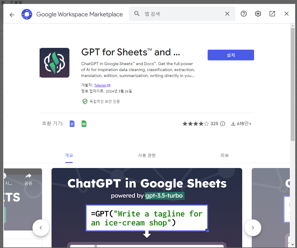
Task: Click the partially visible previous screenshot thumbnail
Action: pos(23,199)
